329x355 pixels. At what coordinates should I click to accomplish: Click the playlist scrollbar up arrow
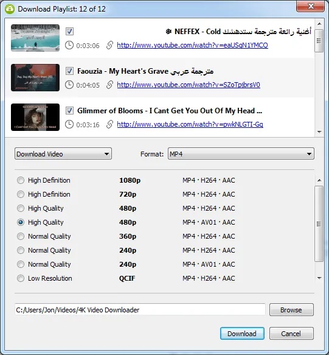point(319,24)
